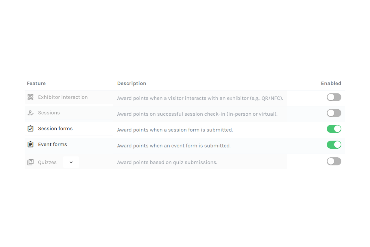Screen dimensions: 370x247
Task: Click the Enabled column header
Action: (331, 83)
